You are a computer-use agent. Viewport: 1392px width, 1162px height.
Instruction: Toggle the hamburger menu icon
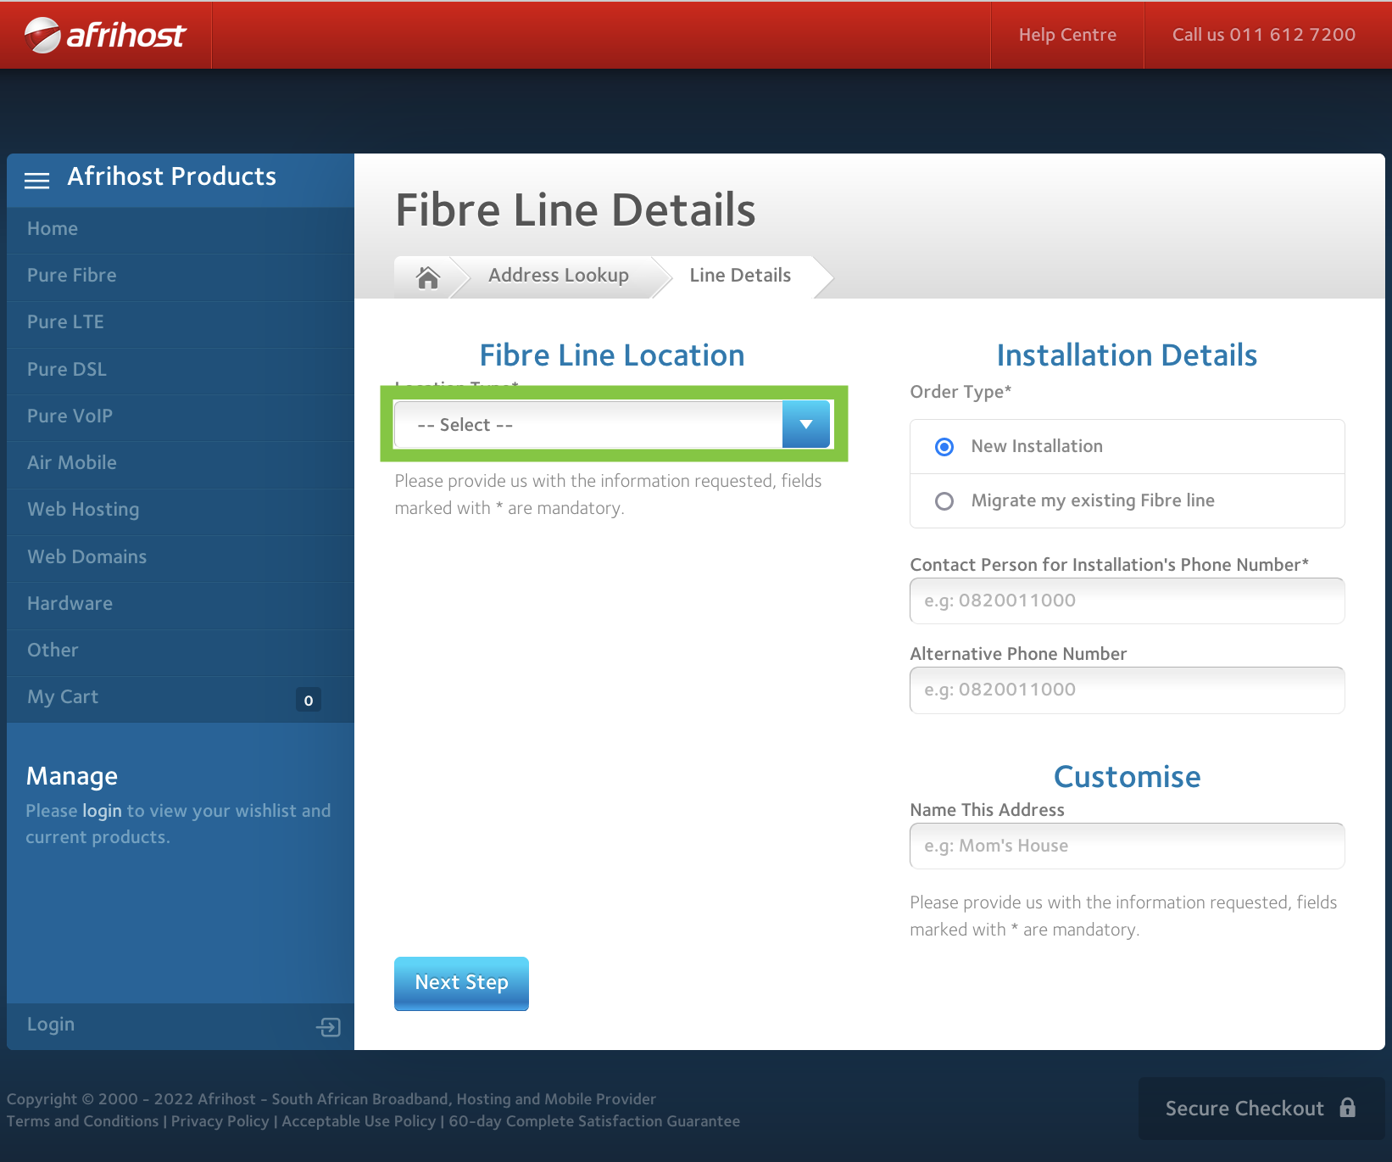[x=36, y=180]
